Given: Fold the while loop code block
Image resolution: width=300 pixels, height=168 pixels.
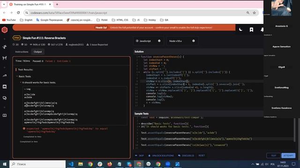Looking at the screenshot, I should (x=139, y=72).
